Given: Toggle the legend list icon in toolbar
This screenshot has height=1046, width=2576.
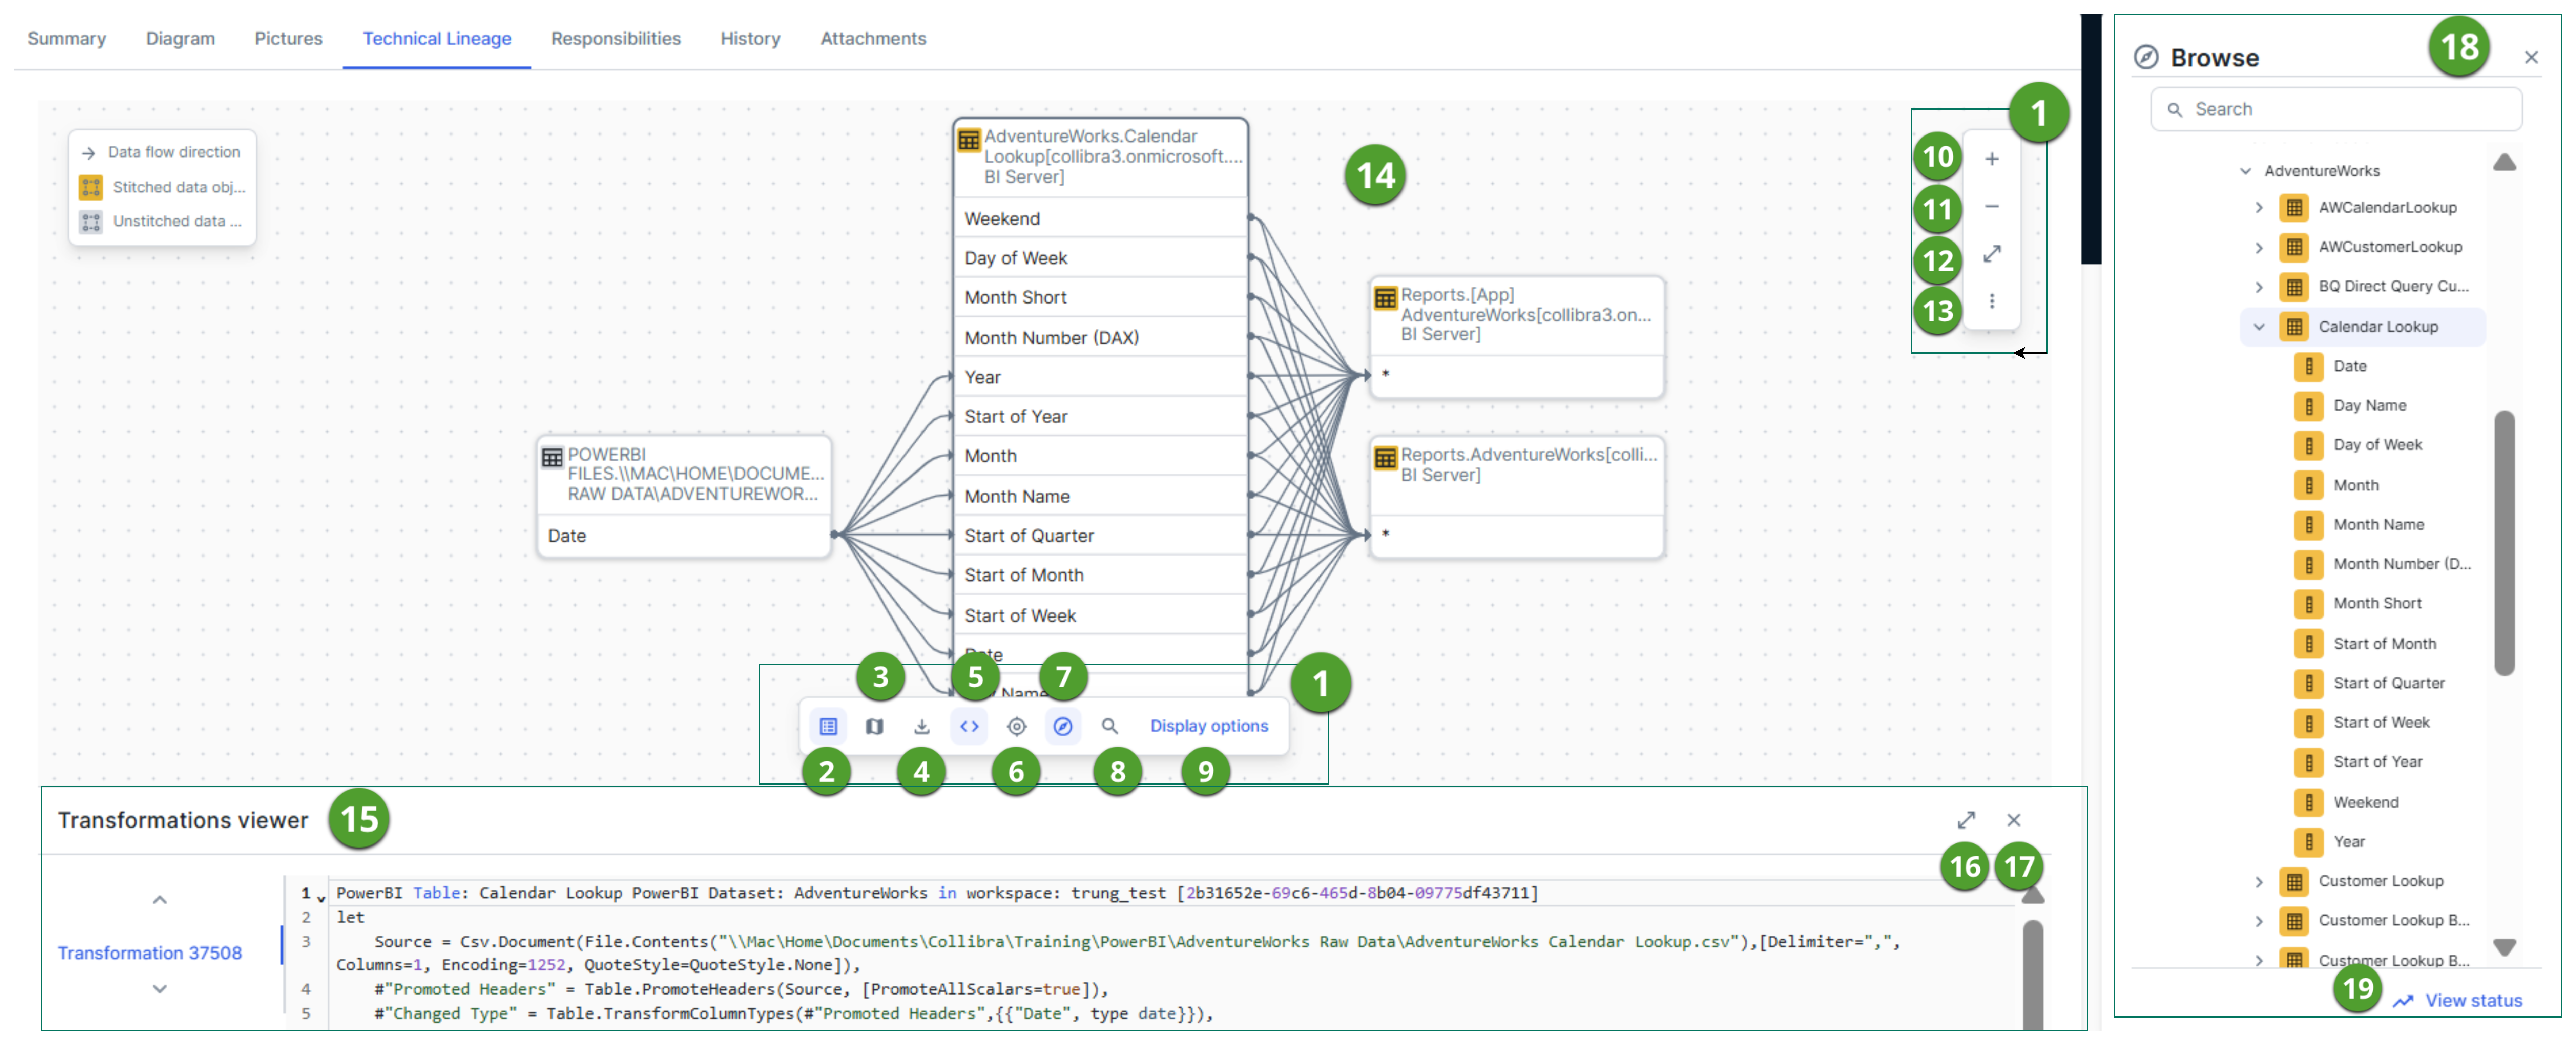Looking at the screenshot, I should (828, 726).
